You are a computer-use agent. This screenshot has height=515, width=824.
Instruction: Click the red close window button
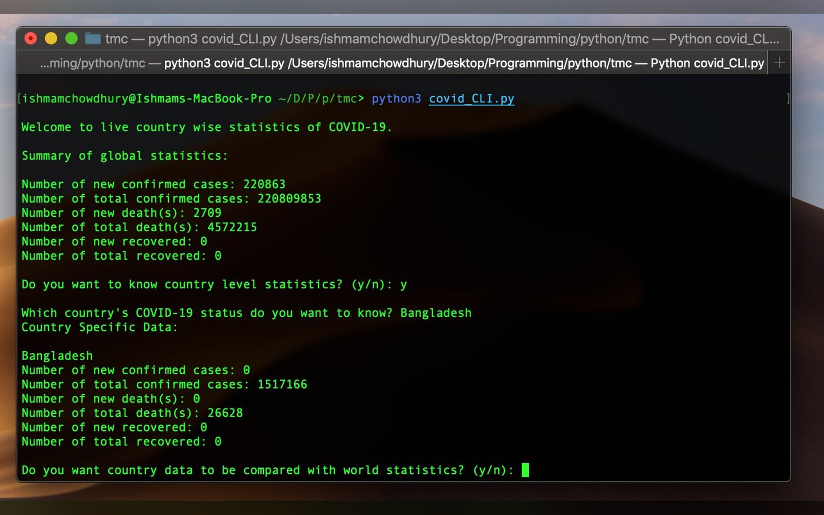31,38
